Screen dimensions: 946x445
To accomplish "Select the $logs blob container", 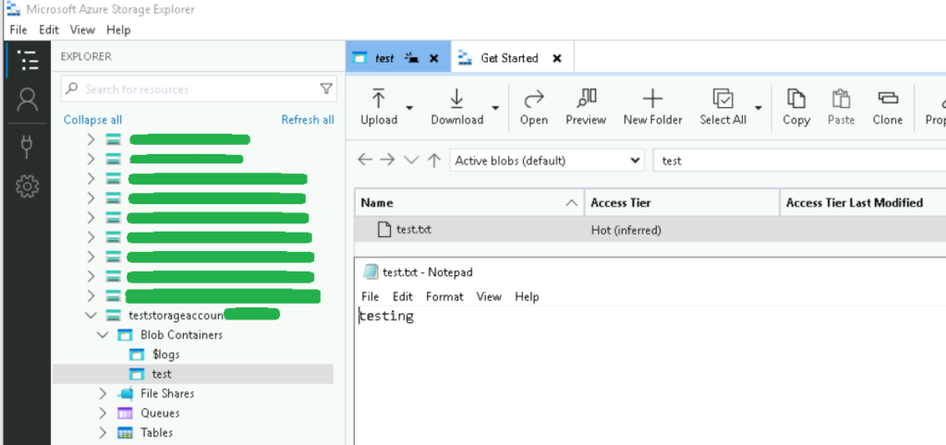I will click(165, 355).
